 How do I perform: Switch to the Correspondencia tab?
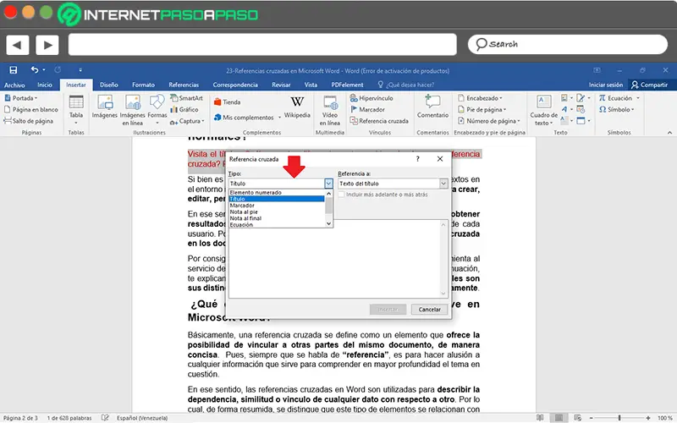pos(235,85)
